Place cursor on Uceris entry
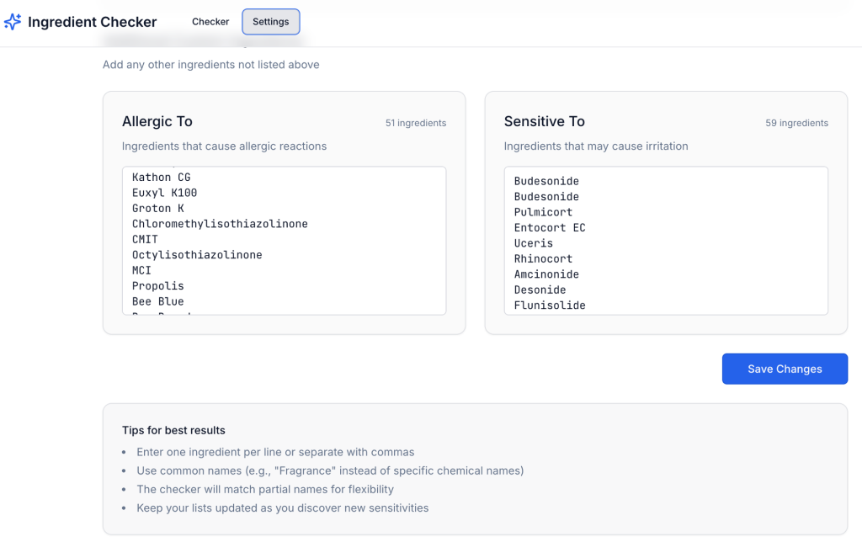 [534, 243]
